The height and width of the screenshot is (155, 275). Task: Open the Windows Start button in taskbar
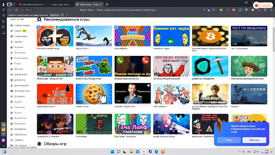[x=112, y=152]
